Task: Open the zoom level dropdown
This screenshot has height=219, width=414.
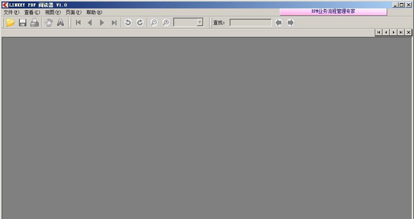Action: click(200, 23)
